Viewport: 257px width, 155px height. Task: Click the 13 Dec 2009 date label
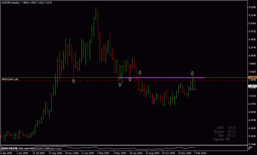[185, 153]
